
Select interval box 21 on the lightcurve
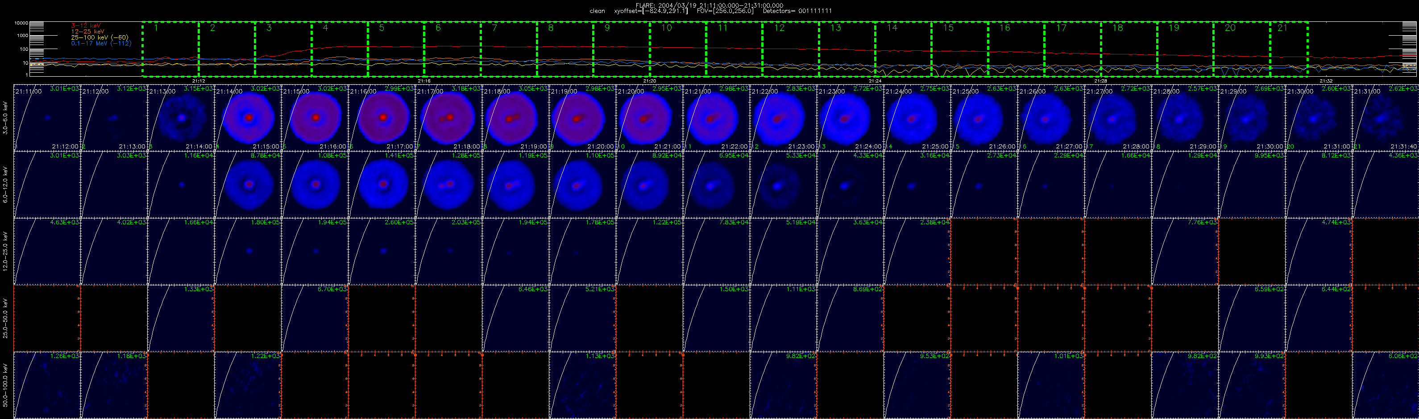[x=1289, y=49]
